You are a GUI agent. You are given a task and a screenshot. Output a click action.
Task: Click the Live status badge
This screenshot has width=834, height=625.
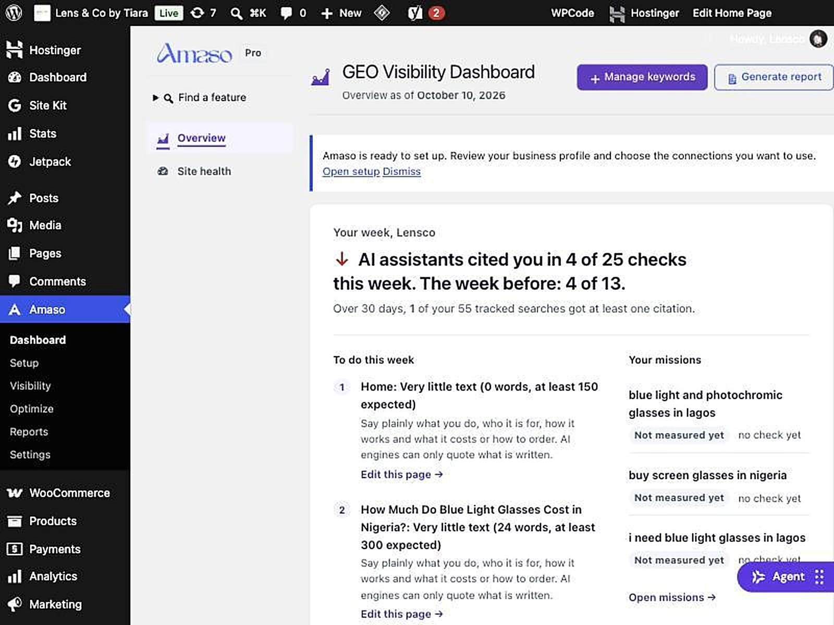(168, 13)
